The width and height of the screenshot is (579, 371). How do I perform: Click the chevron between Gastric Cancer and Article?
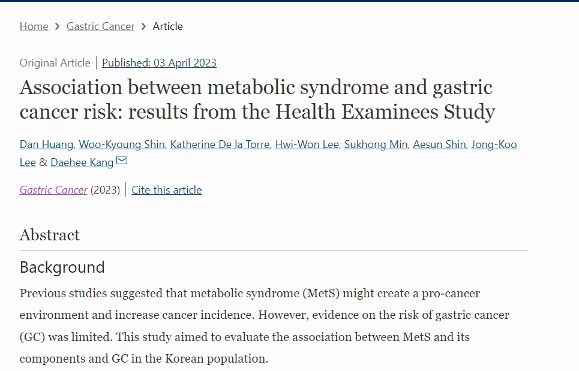[x=144, y=26]
